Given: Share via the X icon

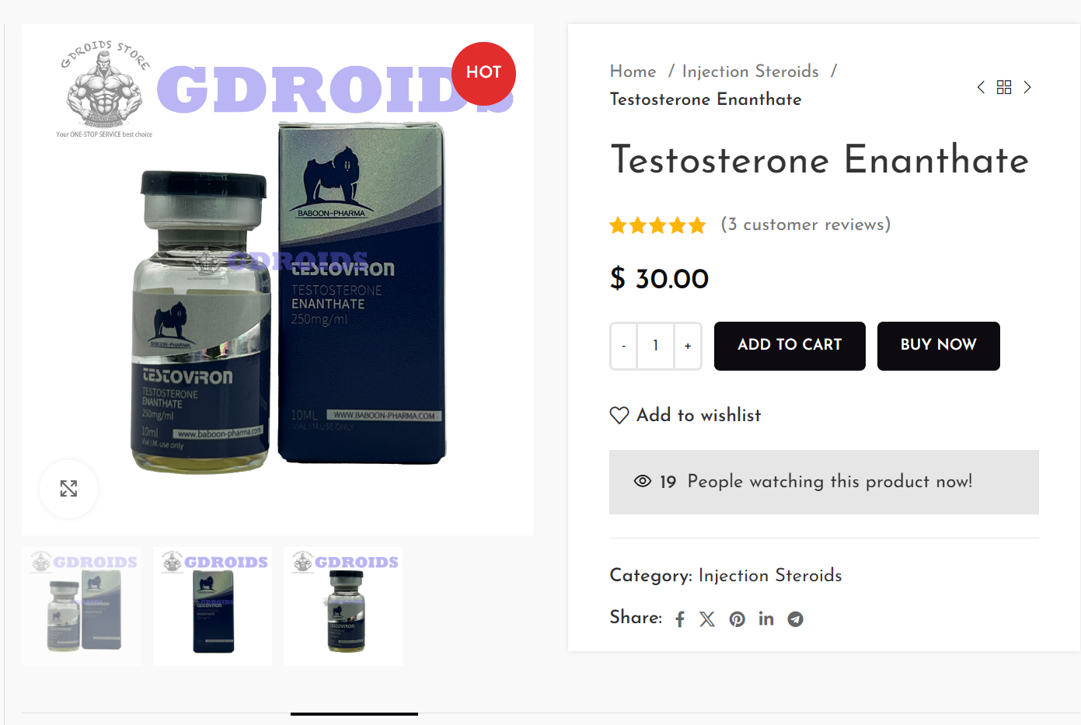Looking at the screenshot, I should pos(707,619).
